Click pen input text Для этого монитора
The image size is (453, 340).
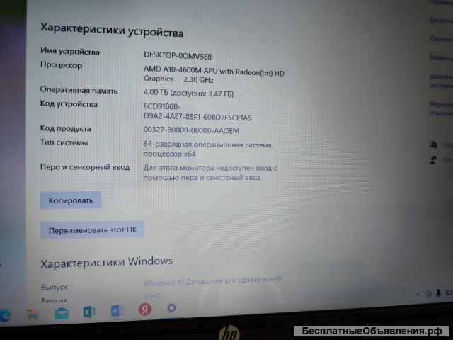point(210,173)
